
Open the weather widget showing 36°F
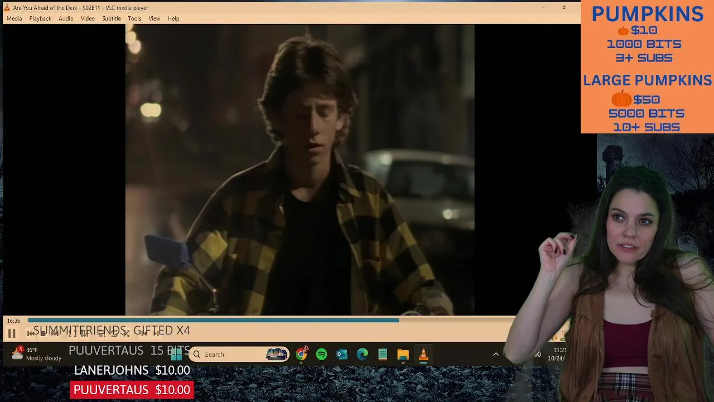(x=37, y=354)
